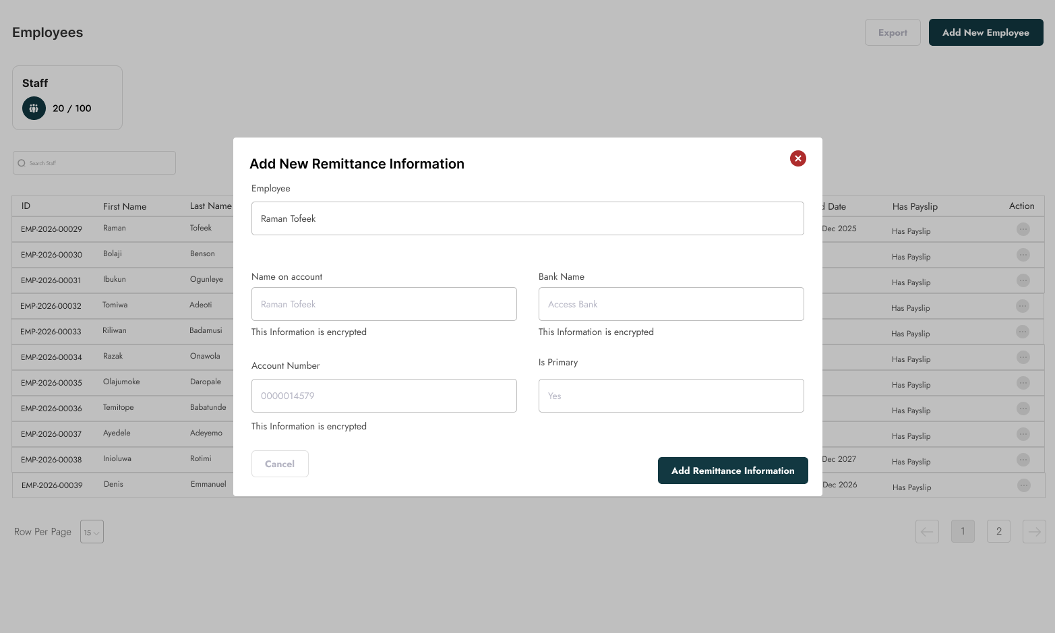Open action menu for EMP-2026-00035 row

click(1023, 383)
